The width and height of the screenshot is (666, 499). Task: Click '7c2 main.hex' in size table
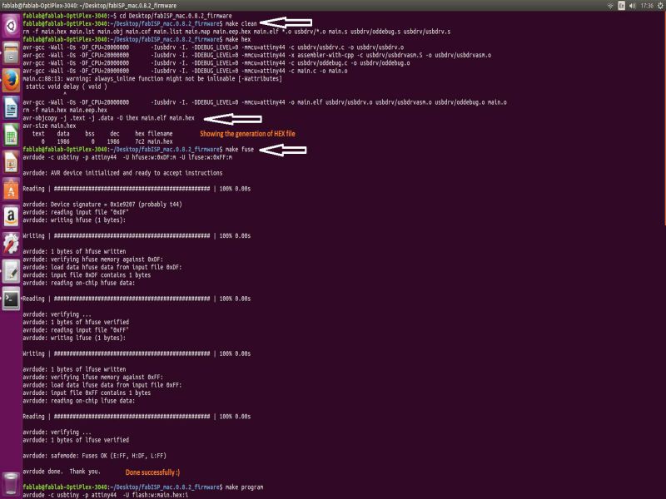click(x=154, y=141)
